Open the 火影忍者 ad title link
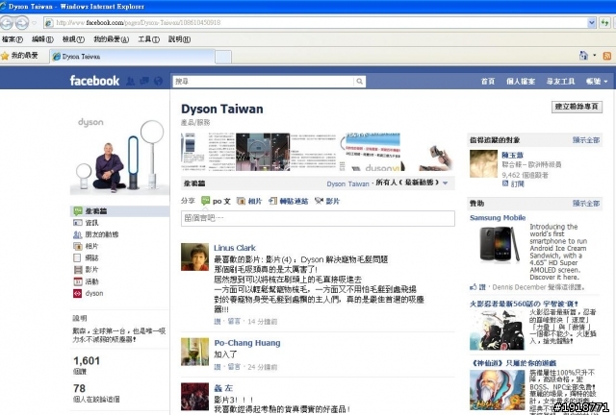The width and height of the screenshot is (616, 415). click(524, 304)
